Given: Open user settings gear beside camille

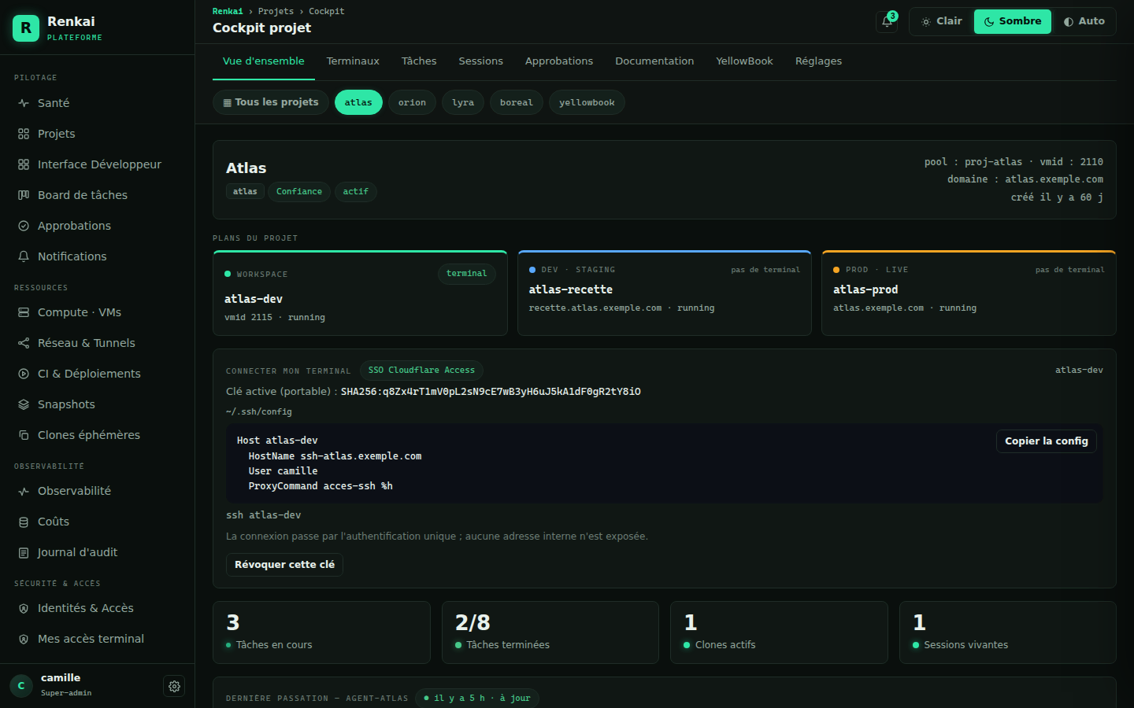Looking at the screenshot, I should click(x=174, y=686).
